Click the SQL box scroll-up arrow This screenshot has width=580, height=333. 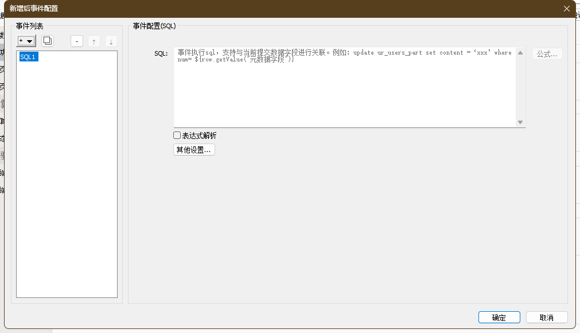(x=520, y=53)
